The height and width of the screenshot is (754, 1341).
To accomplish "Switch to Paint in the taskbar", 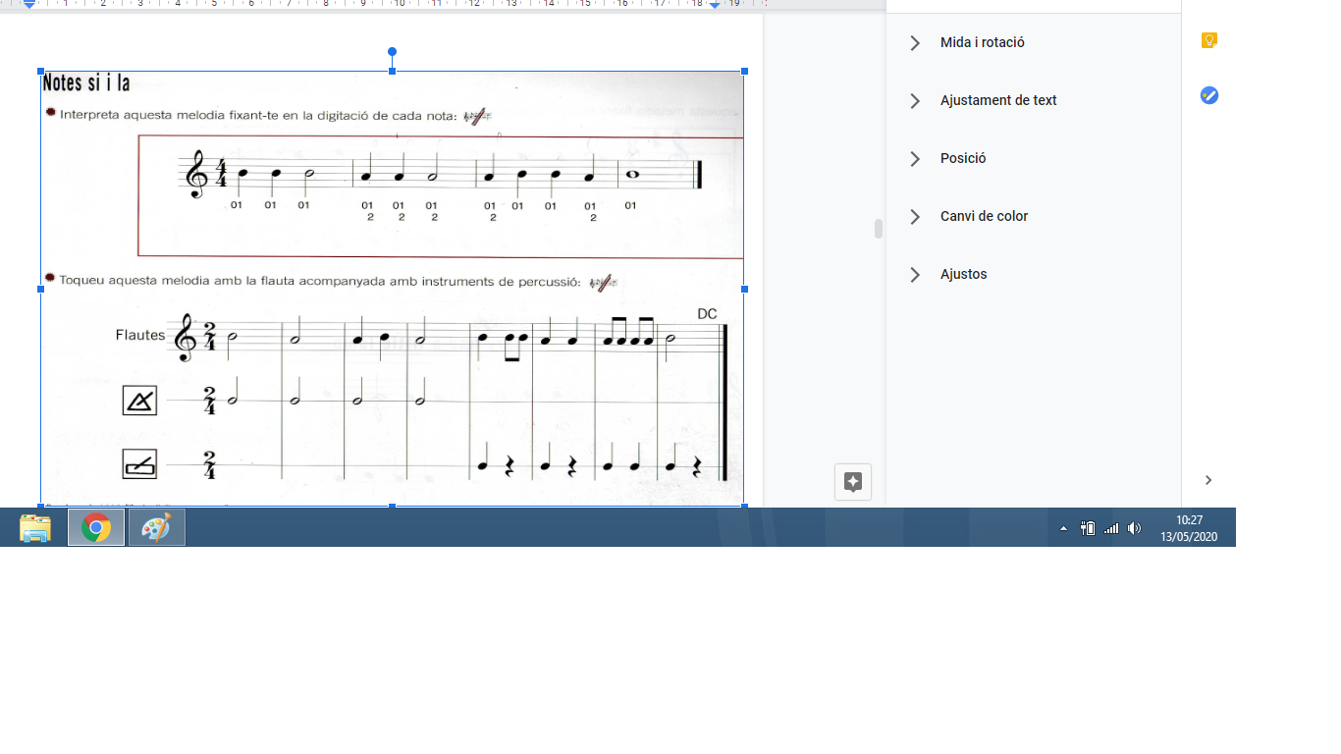I will (x=156, y=528).
